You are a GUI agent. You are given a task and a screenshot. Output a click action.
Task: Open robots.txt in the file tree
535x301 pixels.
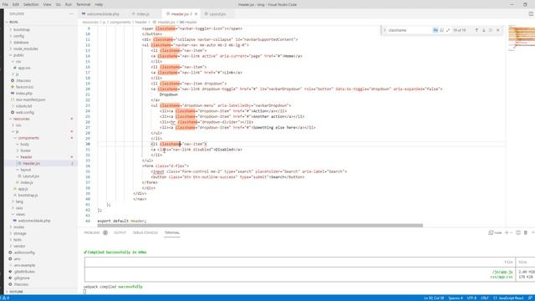(x=23, y=106)
